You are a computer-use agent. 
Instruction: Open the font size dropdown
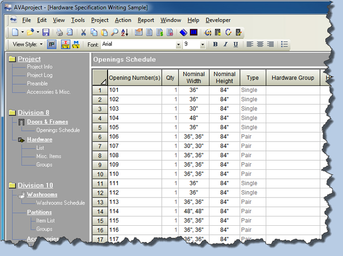coord(203,45)
